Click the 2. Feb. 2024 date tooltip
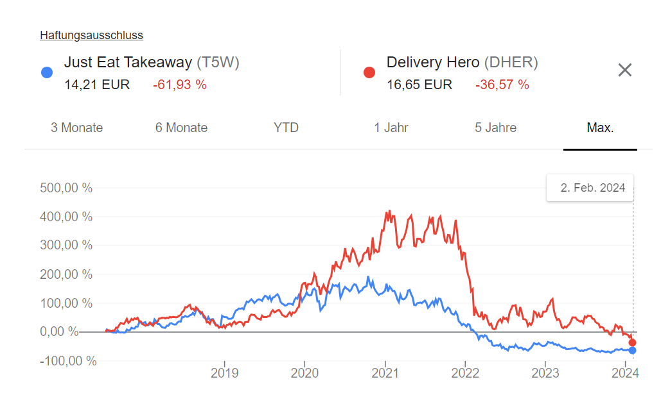This screenshot has width=661, height=409. click(x=592, y=188)
